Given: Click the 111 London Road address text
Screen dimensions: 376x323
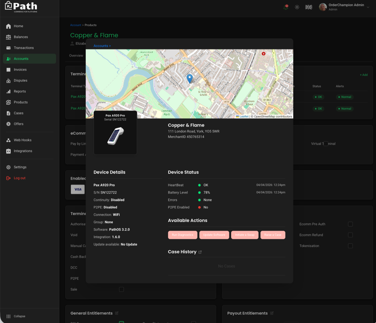Looking at the screenshot, I should pyautogui.click(x=194, y=131).
